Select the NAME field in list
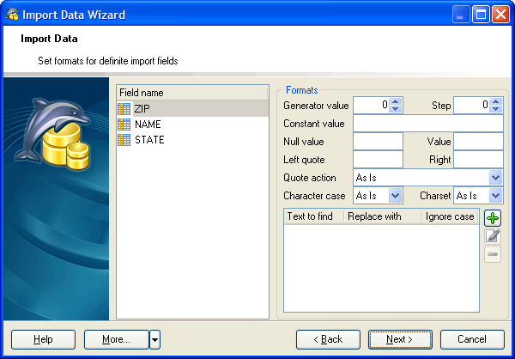 click(148, 125)
